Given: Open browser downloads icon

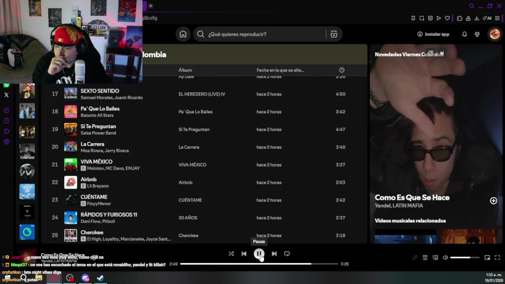Looking at the screenshot, I should (477, 18).
